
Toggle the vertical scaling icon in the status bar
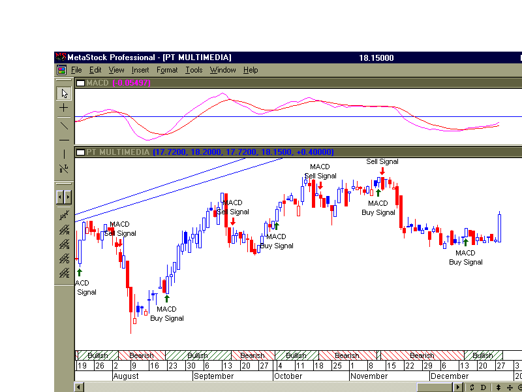pos(499,387)
